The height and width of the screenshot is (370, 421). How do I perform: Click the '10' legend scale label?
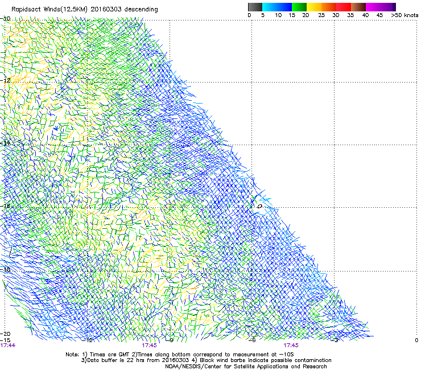tap(278, 15)
